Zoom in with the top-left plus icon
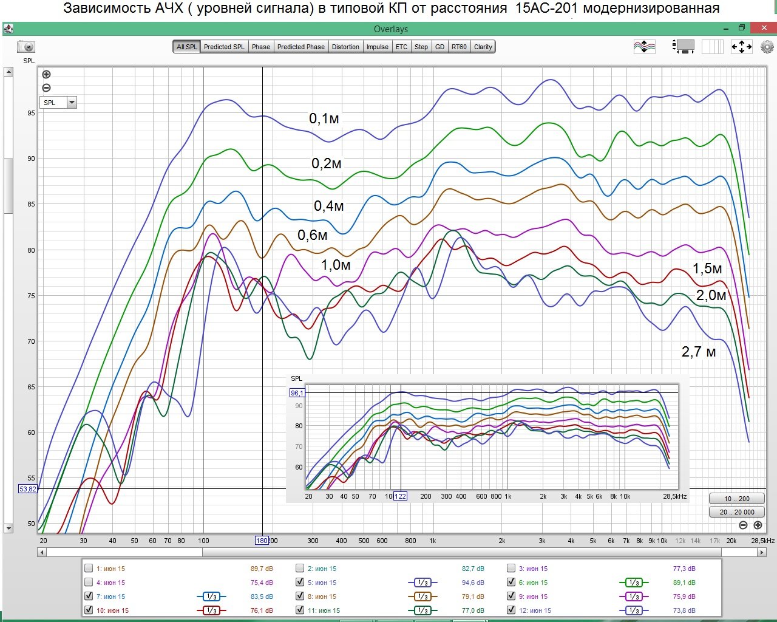Image resolution: width=777 pixels, height=622 pixels. point(46,74)
